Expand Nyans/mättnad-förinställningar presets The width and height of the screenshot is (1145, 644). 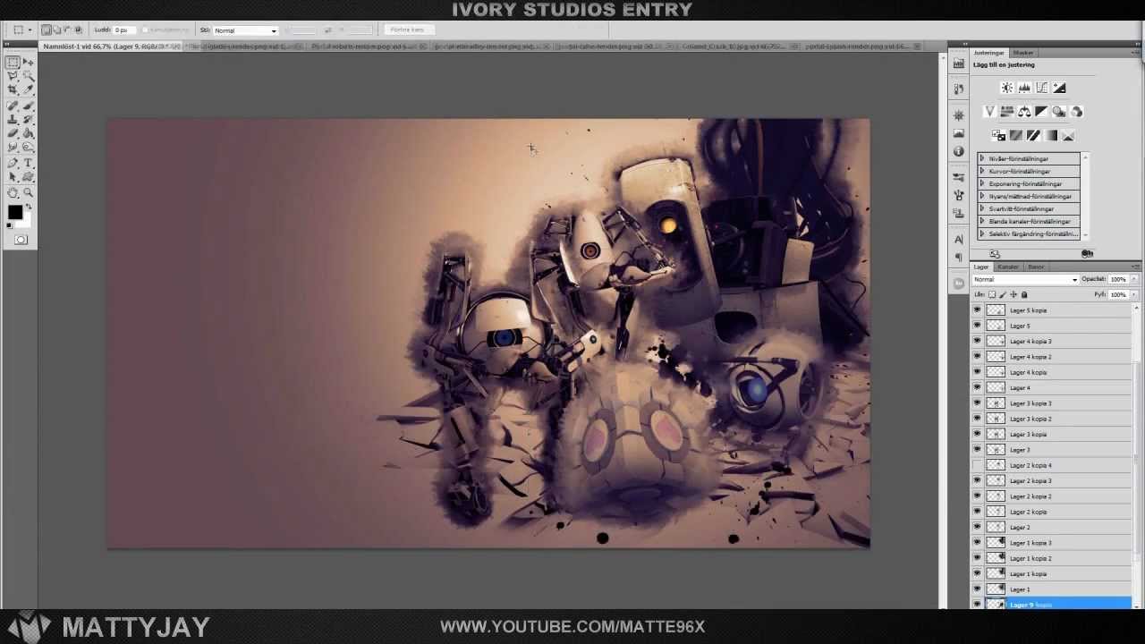click(x=982, y=196)
